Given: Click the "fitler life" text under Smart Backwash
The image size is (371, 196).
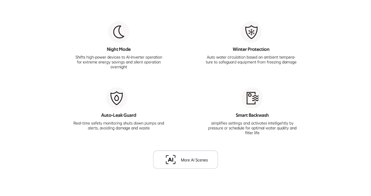Looking at the screenshot, I should 252,133.
